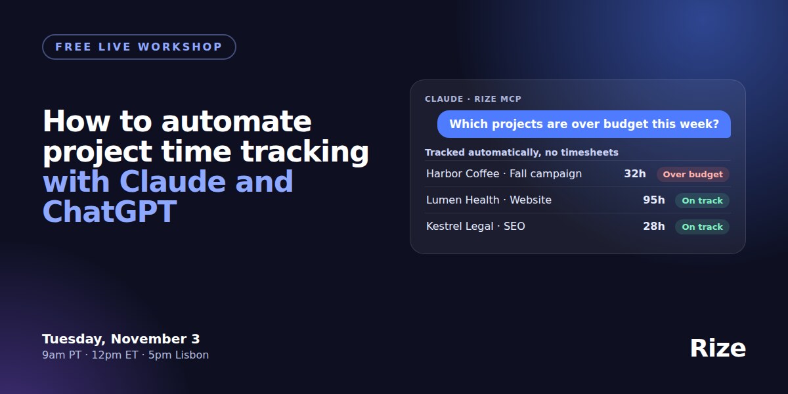Click the On track pill for Lumen Health
Screen dimensions: 788x394
[x=702, y=200]
